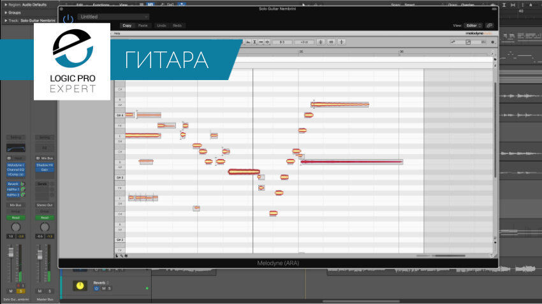Open the View Editor dropdown

coord(473,25)
